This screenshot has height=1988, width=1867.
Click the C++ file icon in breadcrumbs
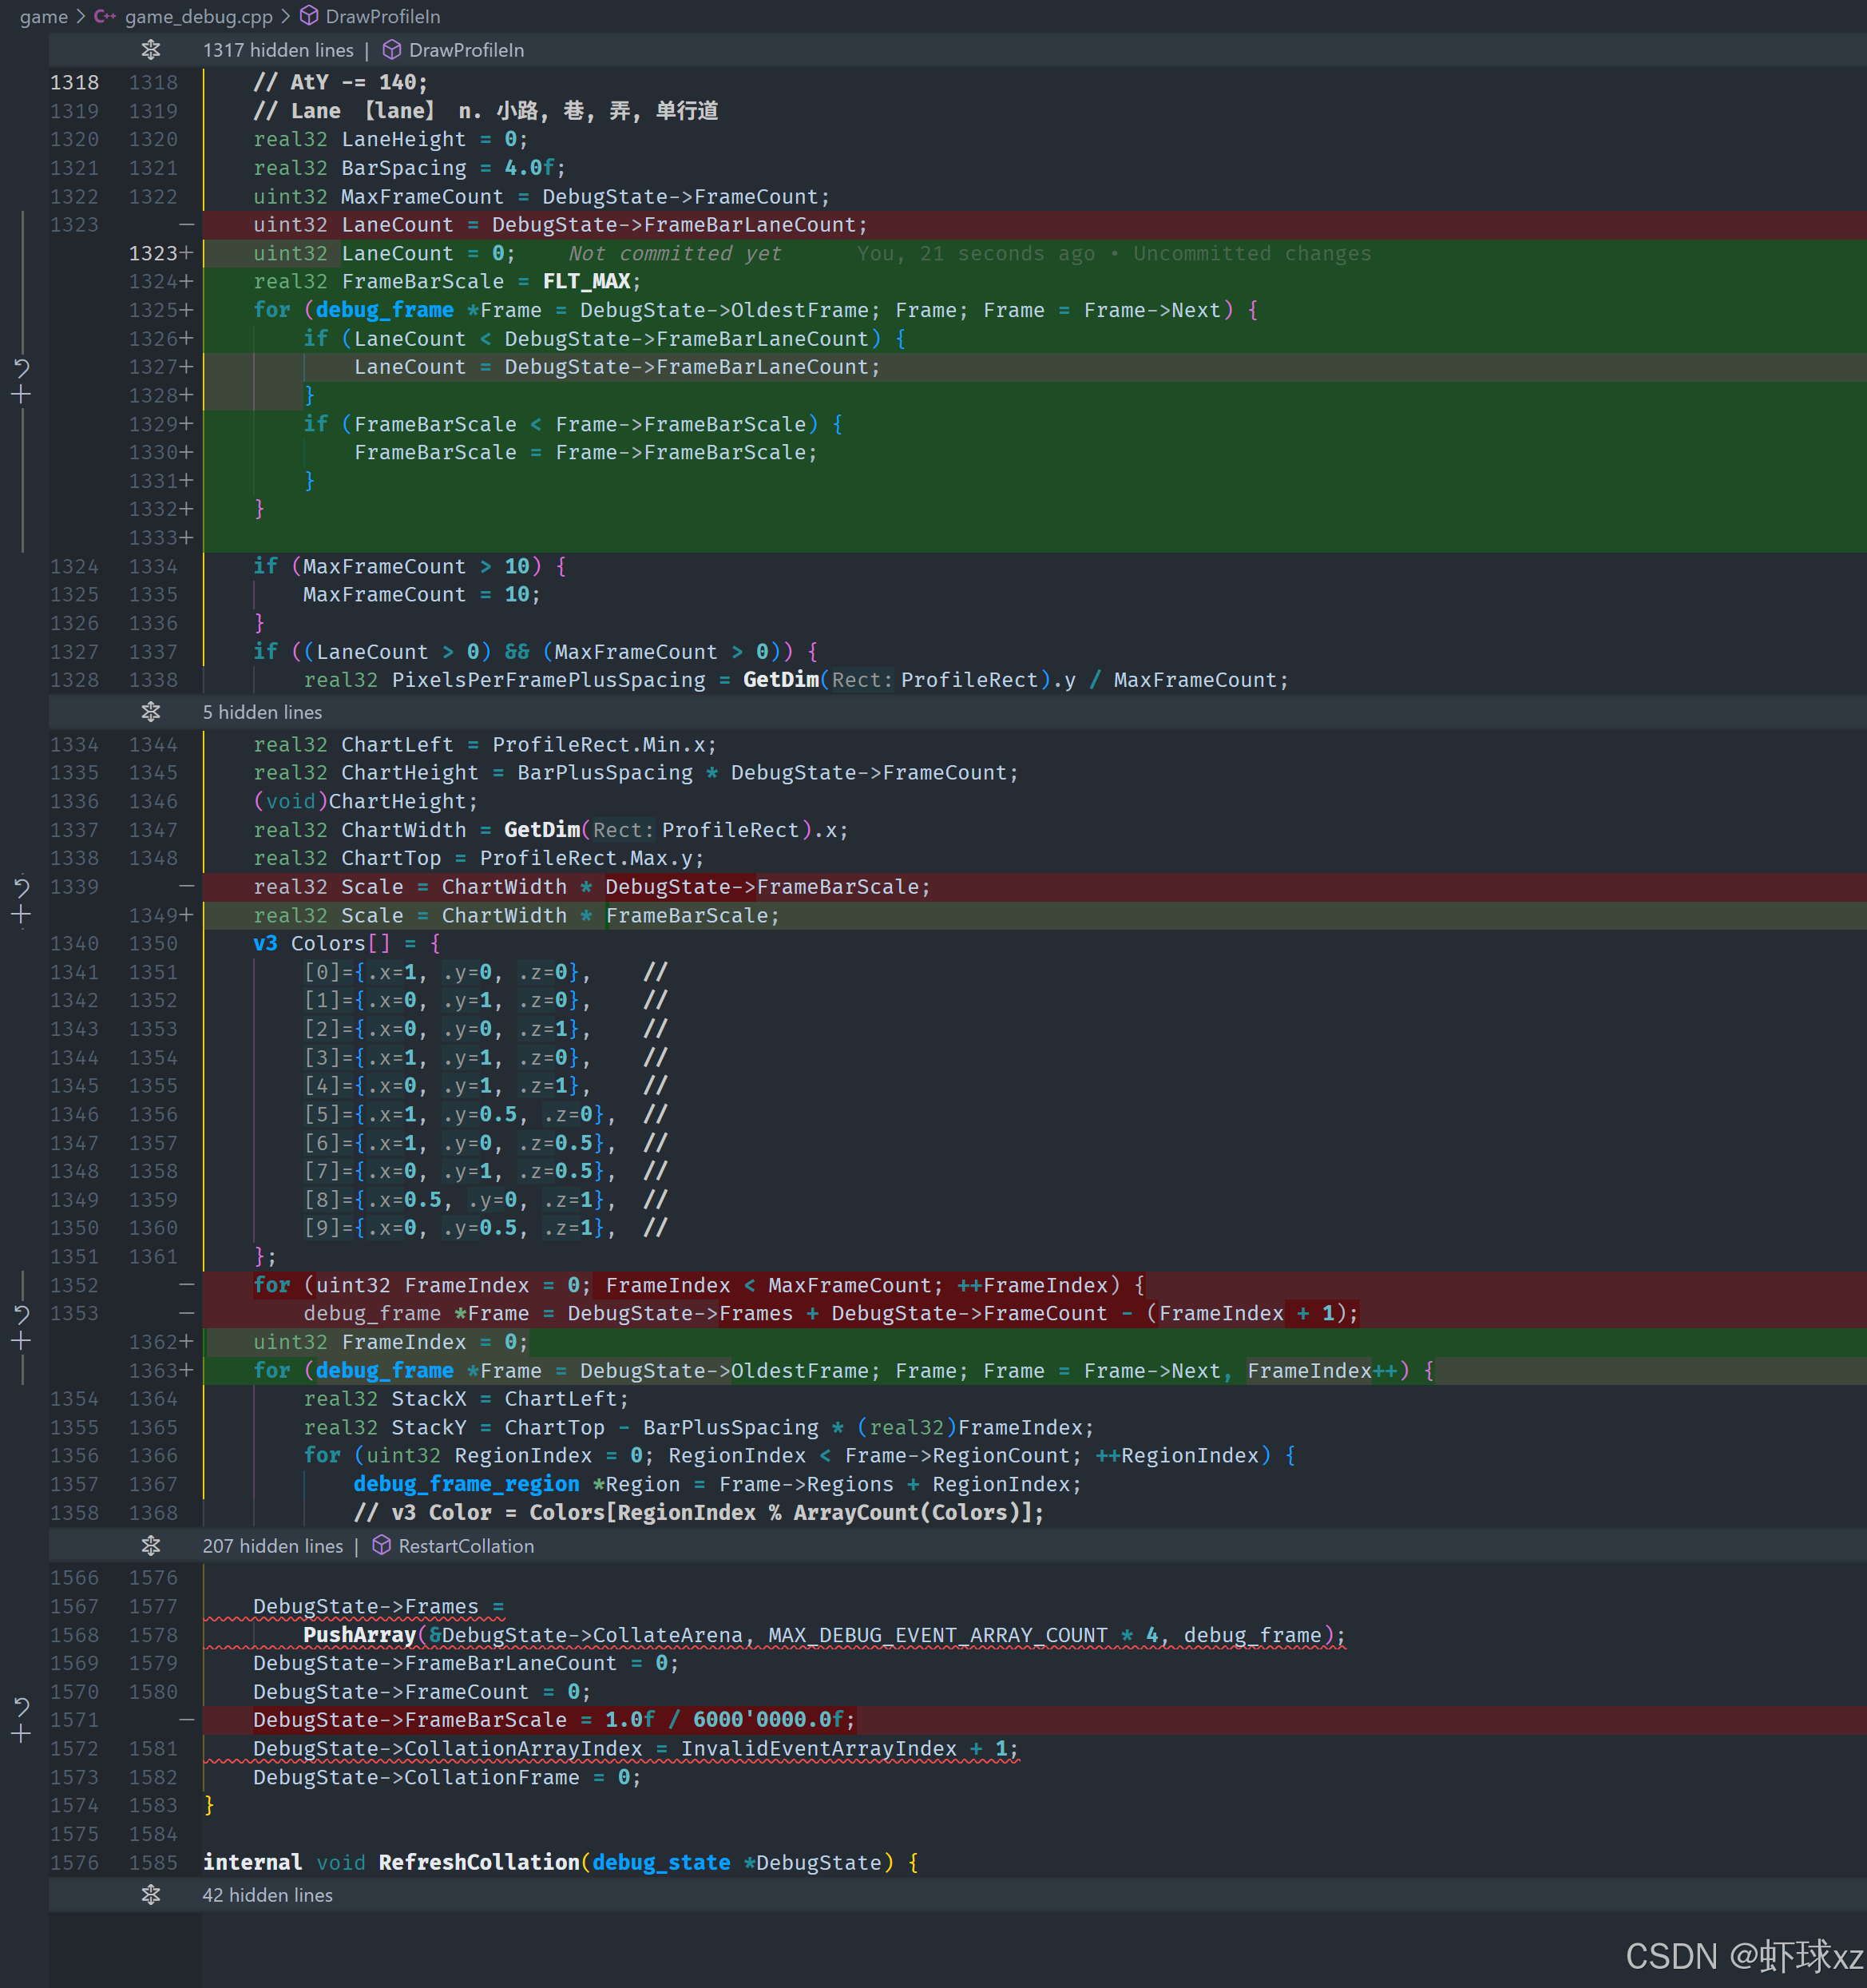[105, 16]
